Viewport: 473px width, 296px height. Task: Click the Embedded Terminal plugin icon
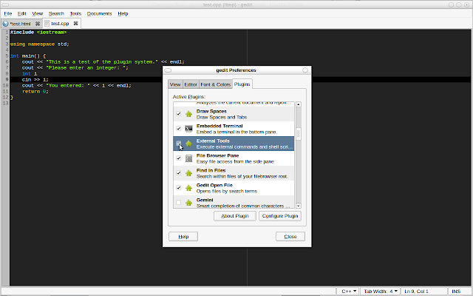pos(189,129)
